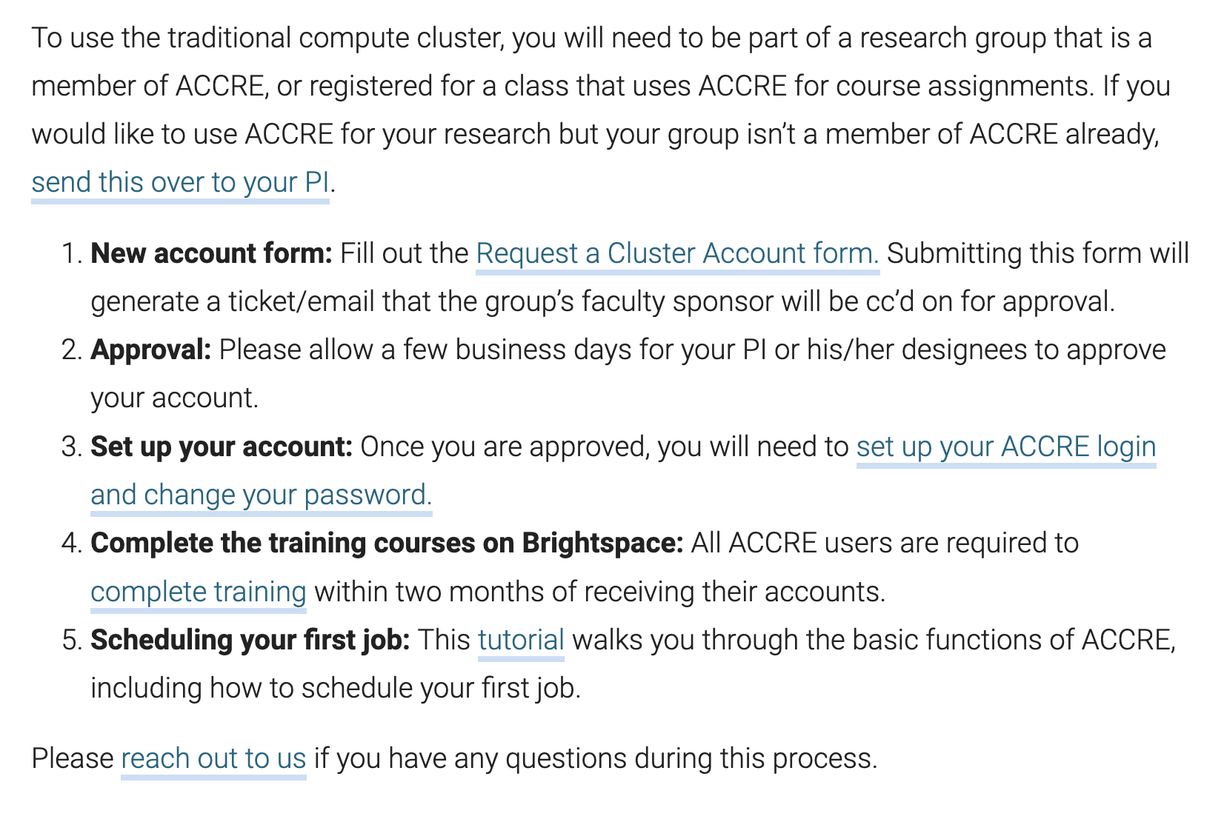Open the "complete training" link
This screenshot has width=1224, height=822.
coord(198,592)
